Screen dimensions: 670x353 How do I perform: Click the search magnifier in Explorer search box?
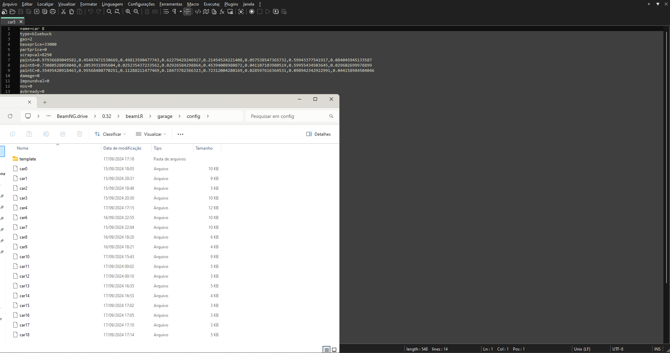[x=331, y=116]
